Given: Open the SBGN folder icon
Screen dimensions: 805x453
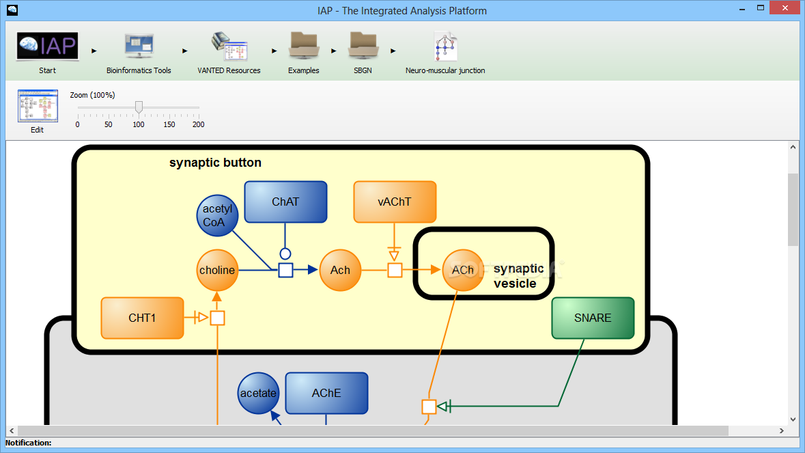Looking at the screenshot, I should coord(363,46).
